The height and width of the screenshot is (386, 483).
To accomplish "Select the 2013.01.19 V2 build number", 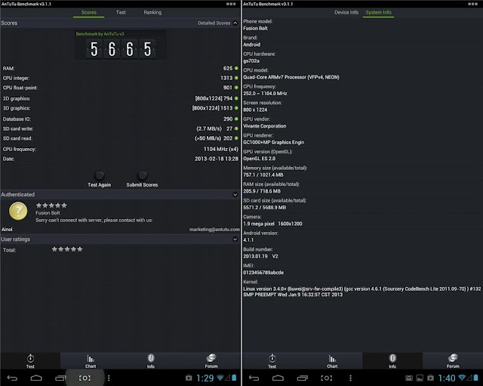I will 260,256.
